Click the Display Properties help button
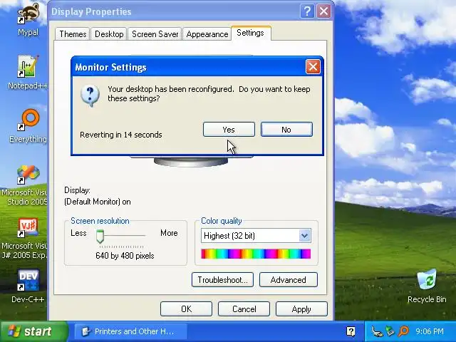Screen dimensions: 456x342 (x=307, y=11)
